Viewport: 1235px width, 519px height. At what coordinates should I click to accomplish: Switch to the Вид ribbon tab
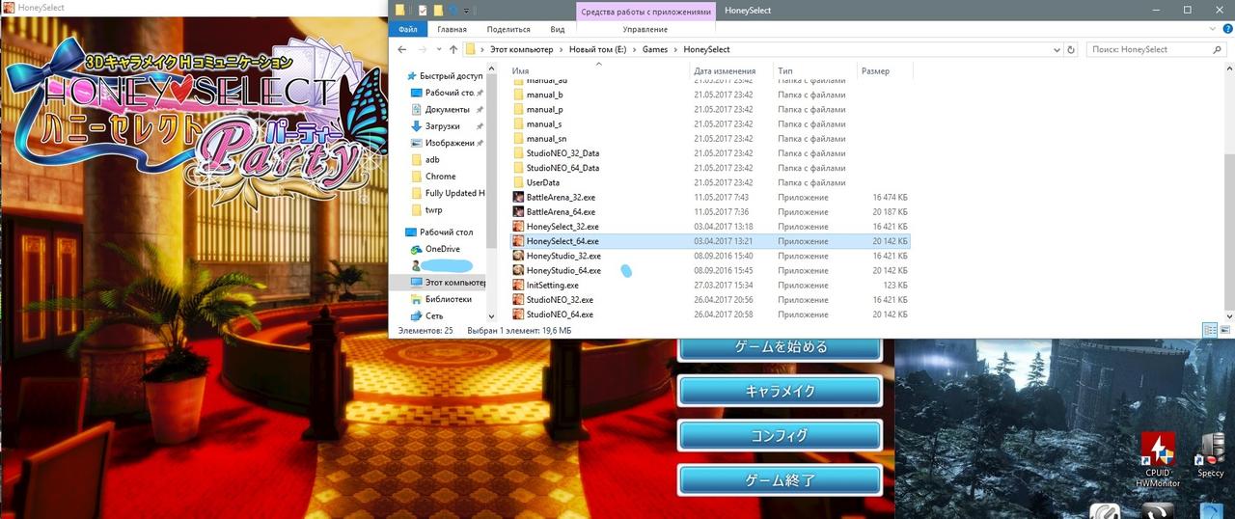point(557,30)
